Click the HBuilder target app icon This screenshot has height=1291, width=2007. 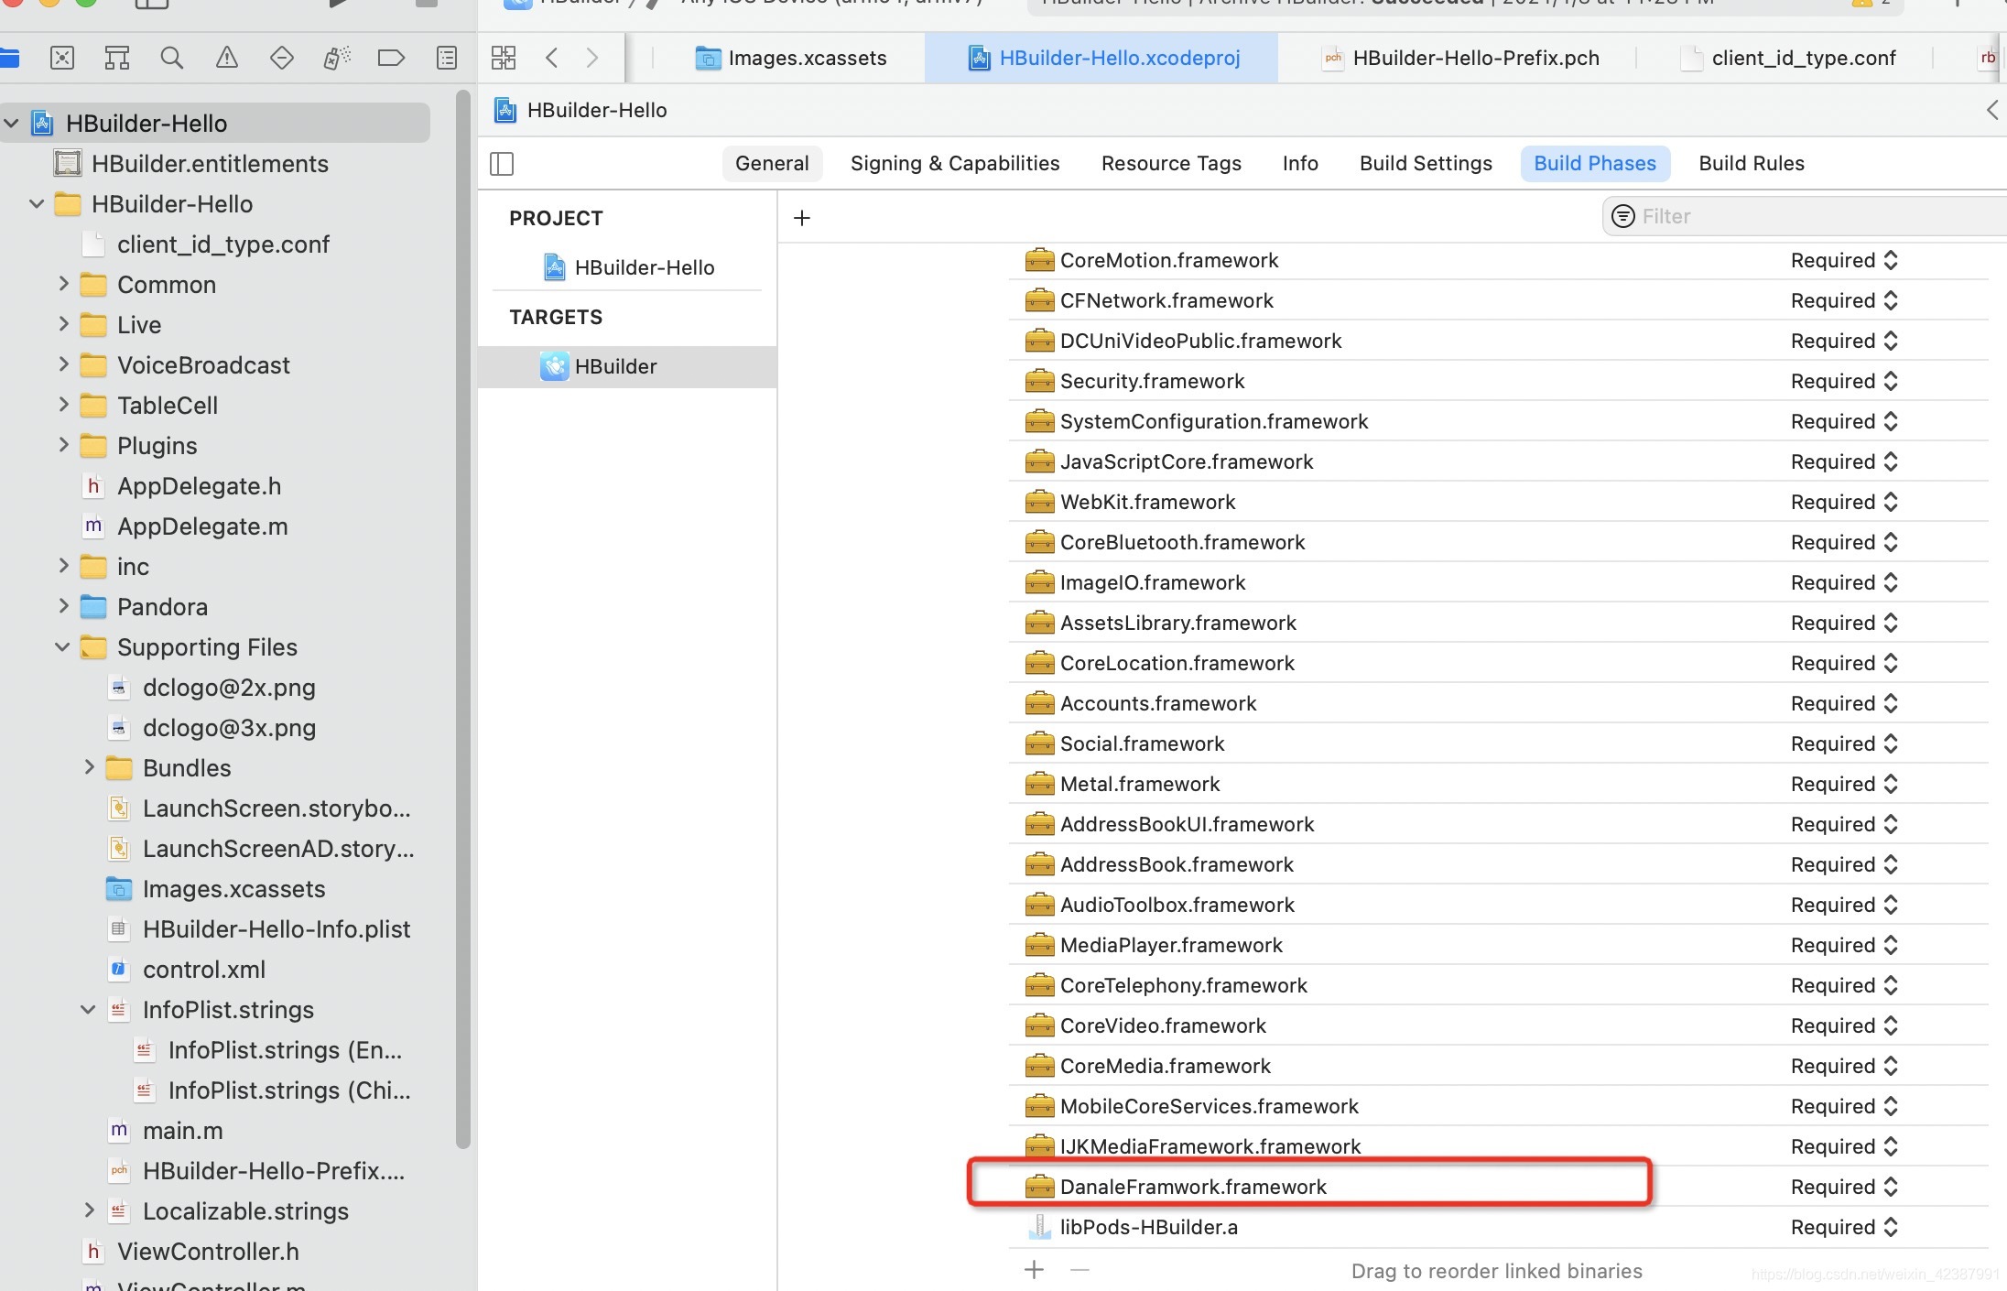click(x=555, y=366)
